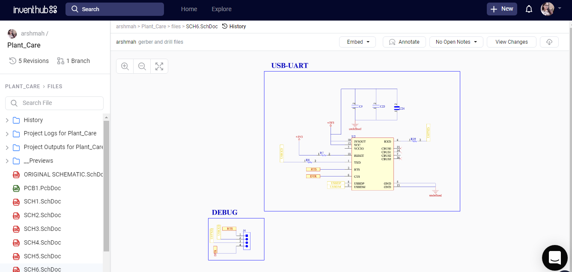Viewport: 572px width, 272px height.
Task: Click the View Changes button
Action: (512, 42)
